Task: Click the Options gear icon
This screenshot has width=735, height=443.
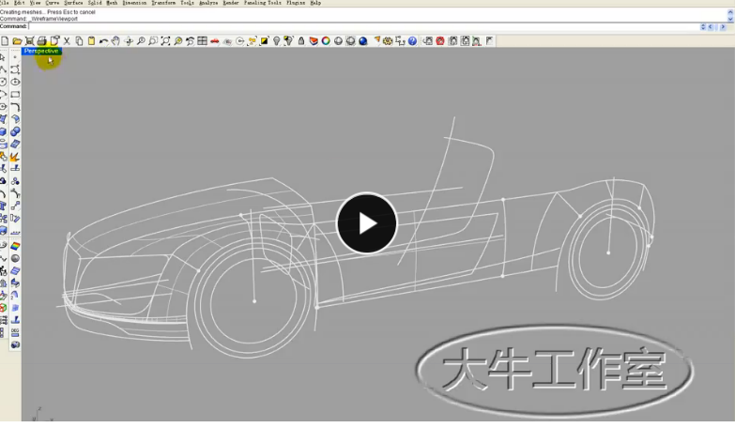Action: point(388,41)
